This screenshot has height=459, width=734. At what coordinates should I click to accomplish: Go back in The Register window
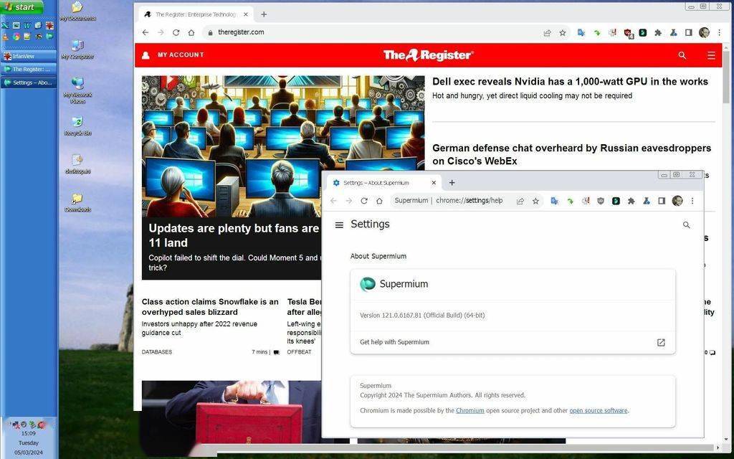pyautogui.click(x=145, y=32)
